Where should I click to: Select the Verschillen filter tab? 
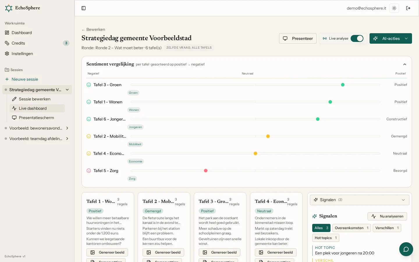coord(387,228)
